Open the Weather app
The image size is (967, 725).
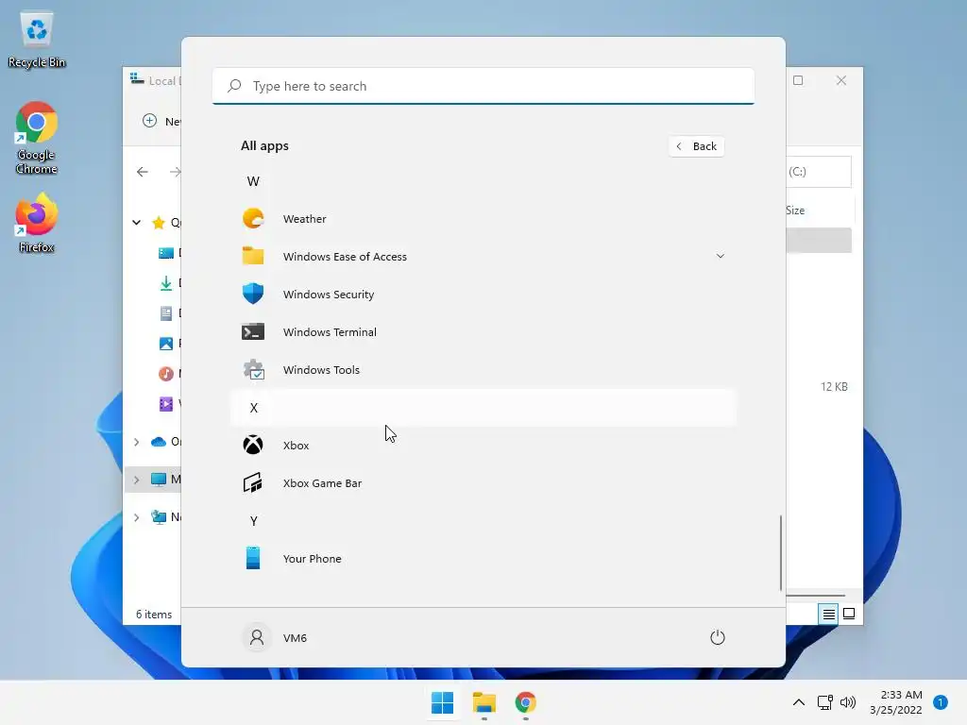click(x=483, y=219)
